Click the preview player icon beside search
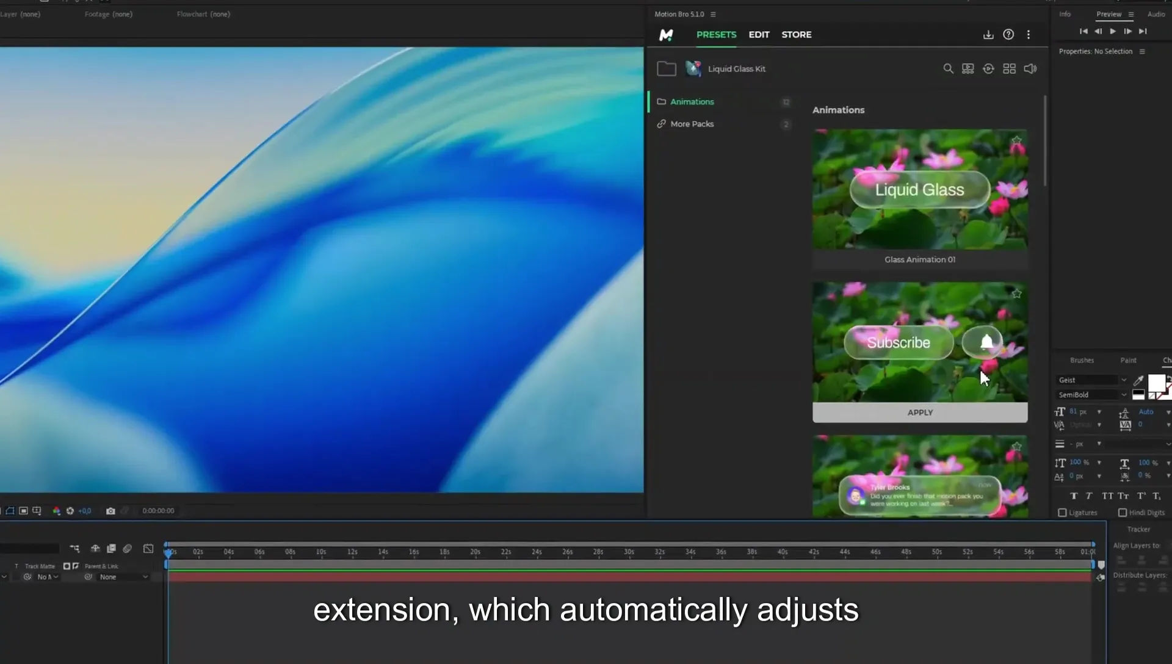The image size is (1172, 664). pyautogui.click(x=968, y=68)
